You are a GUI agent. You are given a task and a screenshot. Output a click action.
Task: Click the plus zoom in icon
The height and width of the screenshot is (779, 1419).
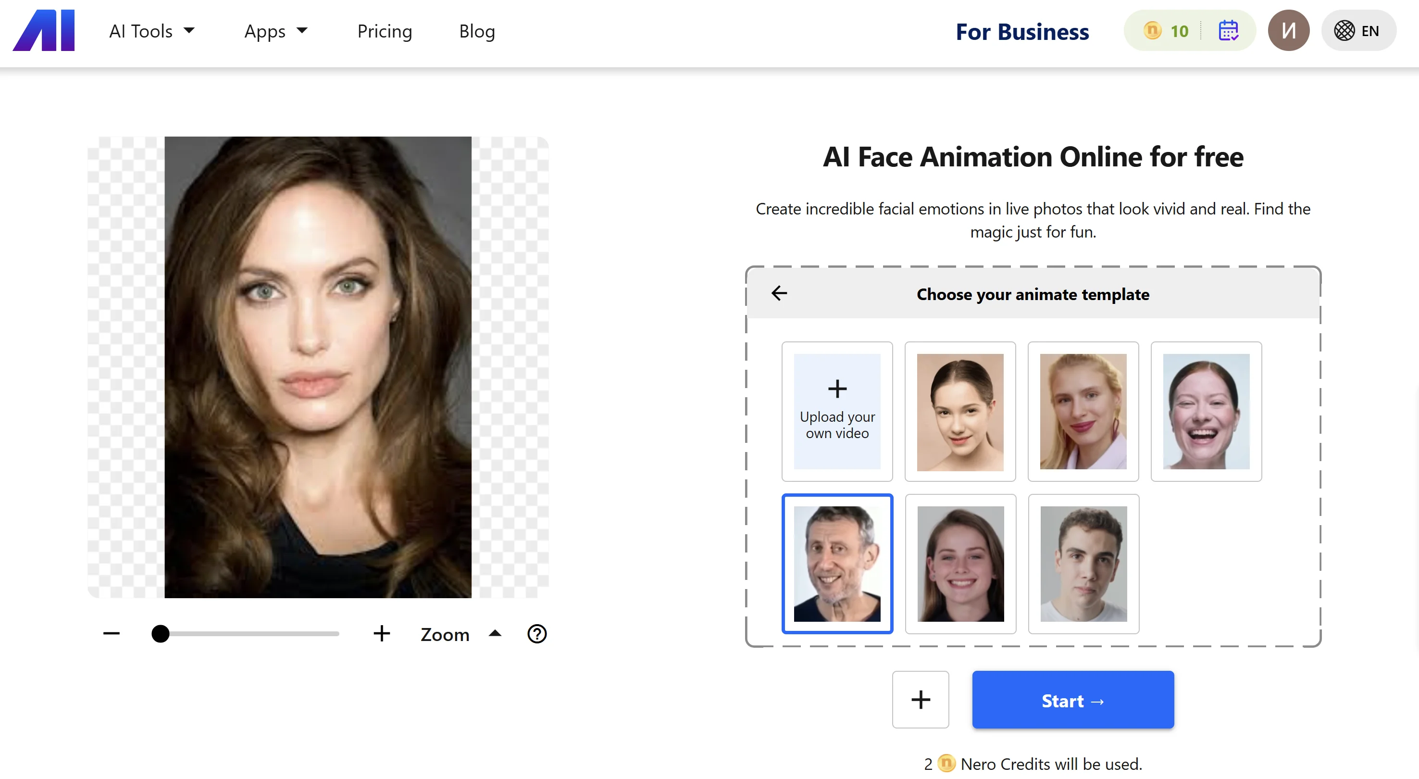(381, 634)
